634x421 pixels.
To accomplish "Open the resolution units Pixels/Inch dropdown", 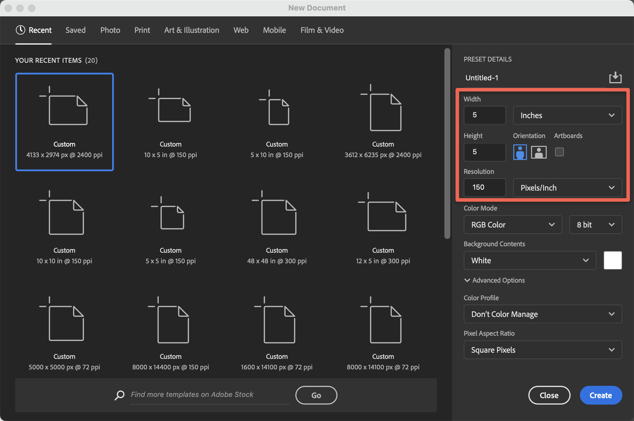I will pos(566,188).
